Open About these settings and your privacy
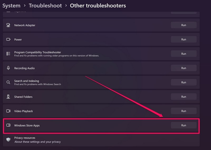Screen dimensions: 211x150 coord(37,142)
